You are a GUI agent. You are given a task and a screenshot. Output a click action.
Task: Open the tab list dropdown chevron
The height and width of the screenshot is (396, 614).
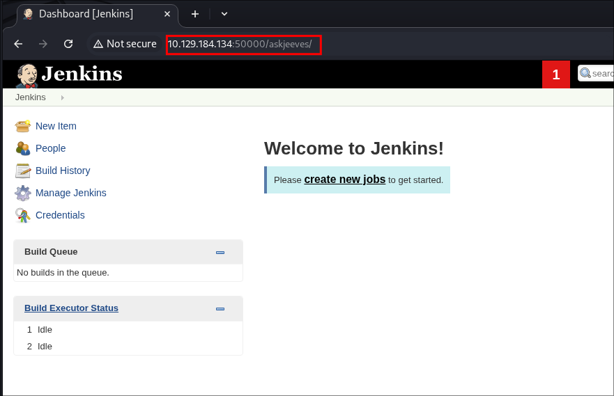point(224,14)
